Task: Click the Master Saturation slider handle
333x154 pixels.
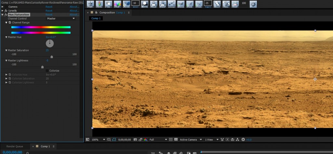Action: pyautogui.click(x=52, y=57)
